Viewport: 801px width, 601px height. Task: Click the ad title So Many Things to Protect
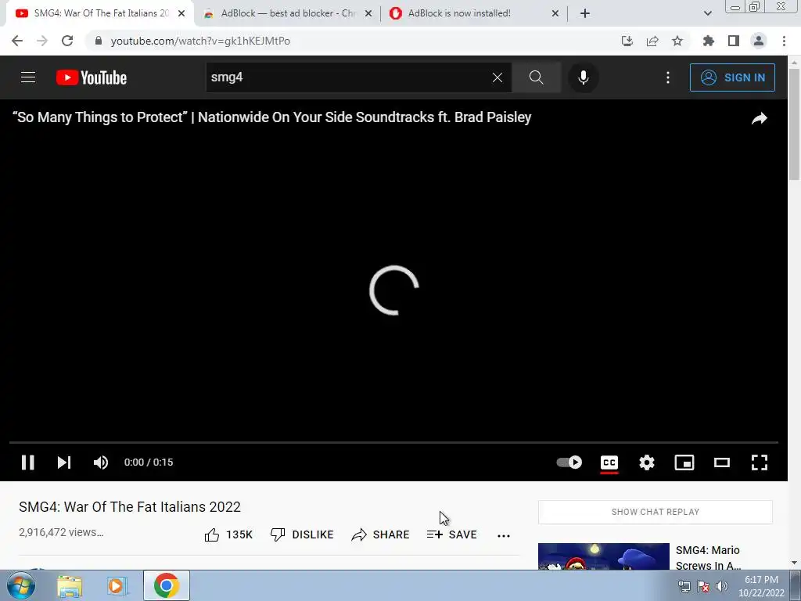(x=271, y=117)
